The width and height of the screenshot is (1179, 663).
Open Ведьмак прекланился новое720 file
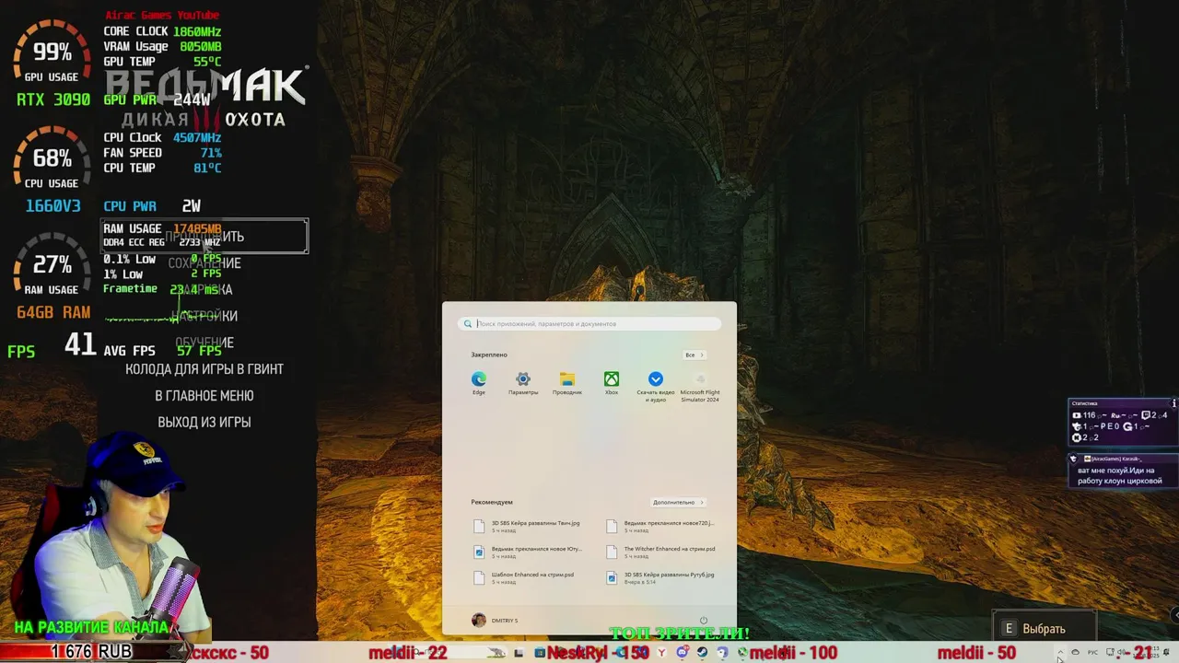(x=661, y=526)
